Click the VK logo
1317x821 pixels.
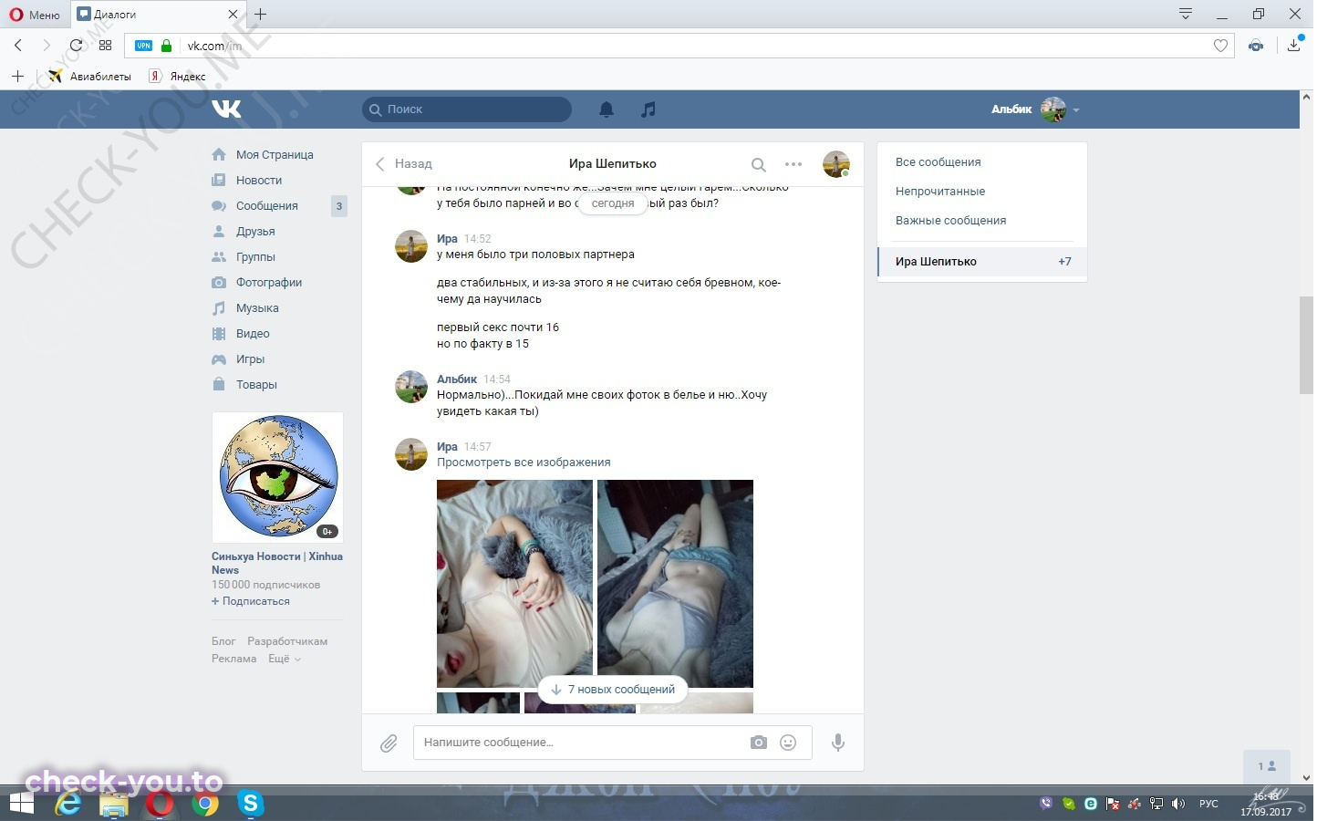pyautogui.click(x=226, y=109)
